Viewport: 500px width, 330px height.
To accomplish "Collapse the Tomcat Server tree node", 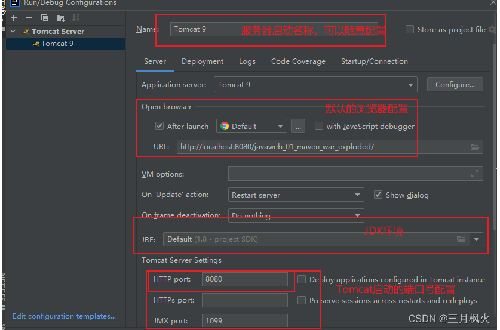I will coord(13,31).
